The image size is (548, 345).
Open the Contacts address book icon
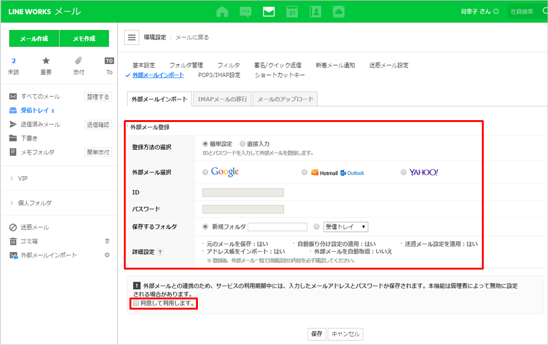tap(315, 12)
